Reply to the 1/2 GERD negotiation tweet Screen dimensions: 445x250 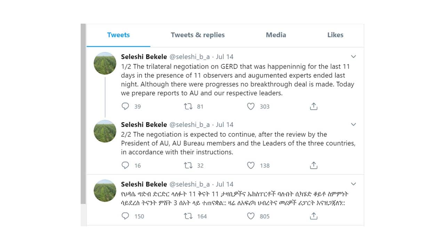point(126,106)
